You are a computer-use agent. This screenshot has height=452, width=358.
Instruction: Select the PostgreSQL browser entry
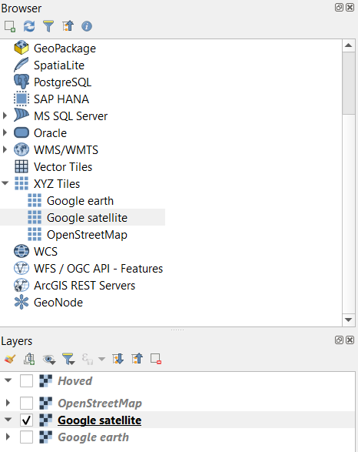[x=63, y=82]
